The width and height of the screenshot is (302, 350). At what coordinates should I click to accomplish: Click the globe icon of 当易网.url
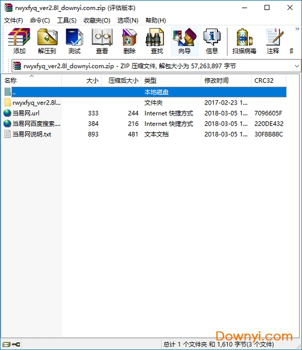(7, 113)
